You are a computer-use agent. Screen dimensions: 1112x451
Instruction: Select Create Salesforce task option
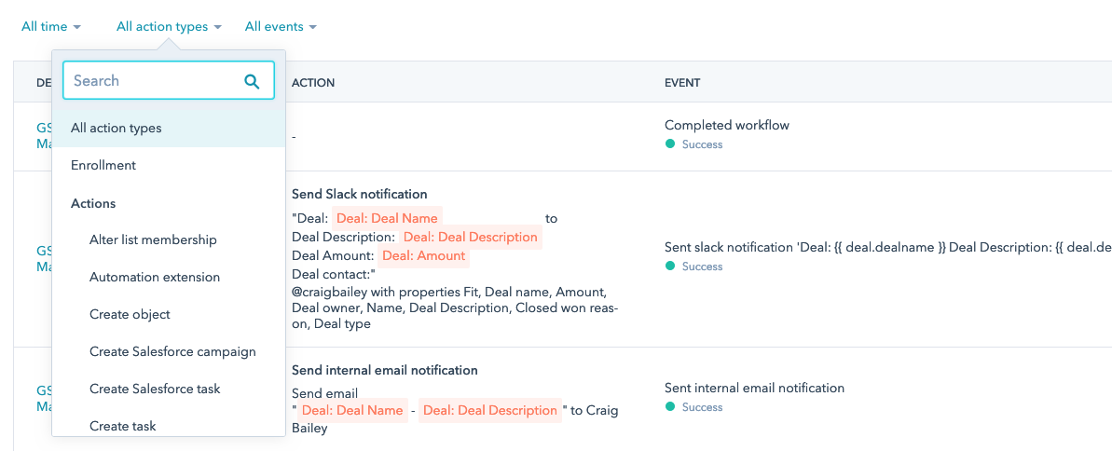point(155,389)
